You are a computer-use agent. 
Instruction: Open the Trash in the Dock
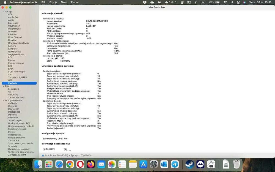tap(237, 164)
